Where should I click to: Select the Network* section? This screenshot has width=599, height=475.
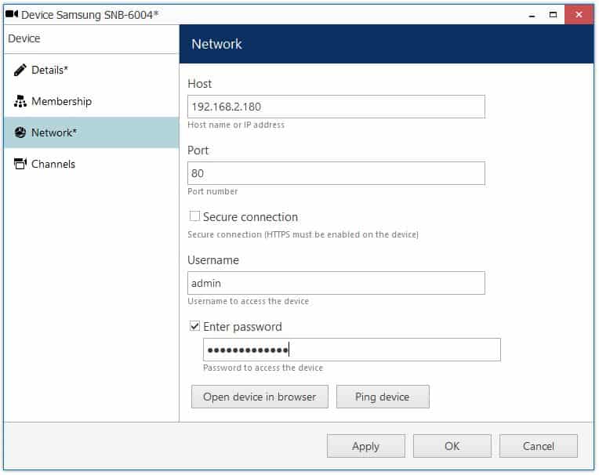coord(54,132)
